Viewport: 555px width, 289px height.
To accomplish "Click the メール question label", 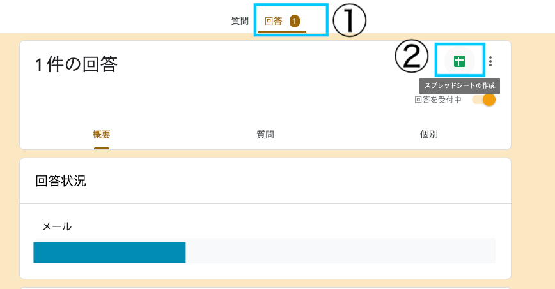I will [x=57, y=226].
